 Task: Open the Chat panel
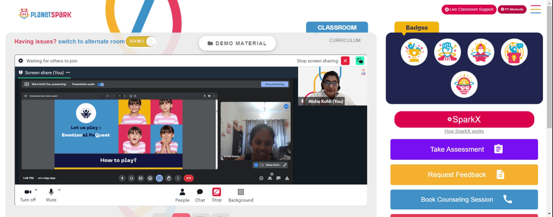click(200, 195)
